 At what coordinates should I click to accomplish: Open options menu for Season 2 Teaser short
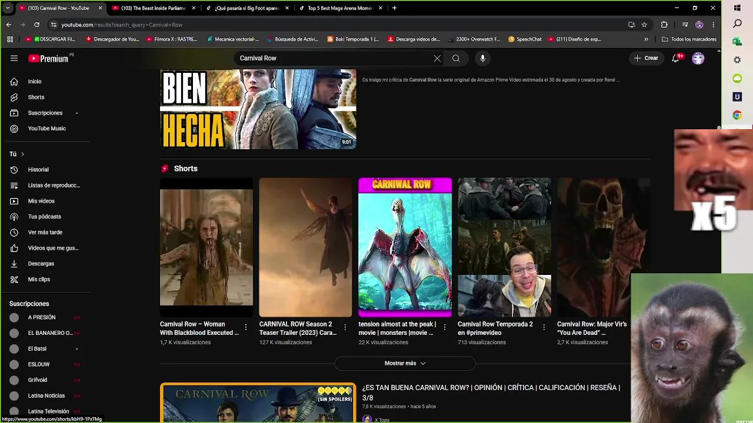pos(345,327)
